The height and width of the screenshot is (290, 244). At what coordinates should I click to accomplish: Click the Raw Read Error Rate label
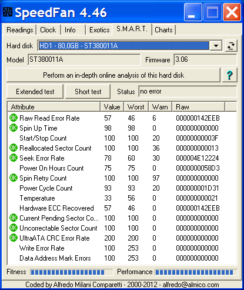(49, 118)
